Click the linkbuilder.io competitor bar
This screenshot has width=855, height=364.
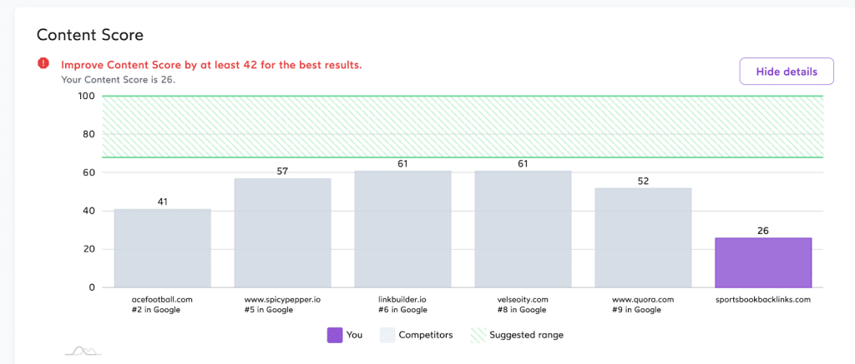tap(402, 229)
